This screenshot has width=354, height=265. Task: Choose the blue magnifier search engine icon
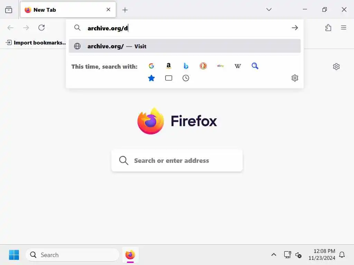255,66
